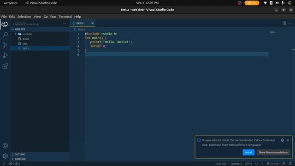Image resolution: width=295 pixels, height=166 pixels.
Task: Open the test file in Explorer
Action: pos(25,43)
